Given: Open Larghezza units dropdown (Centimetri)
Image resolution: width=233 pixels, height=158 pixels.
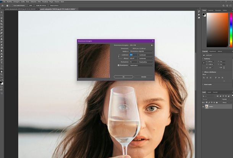Looking at the screenshot, I should pos(146,55).
